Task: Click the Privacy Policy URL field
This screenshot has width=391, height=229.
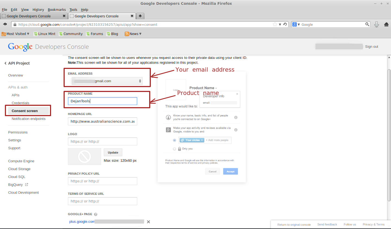Action: pos(102,181)
